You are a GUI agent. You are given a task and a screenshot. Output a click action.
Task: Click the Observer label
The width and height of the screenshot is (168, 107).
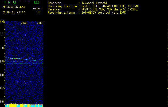click(54, 3)
